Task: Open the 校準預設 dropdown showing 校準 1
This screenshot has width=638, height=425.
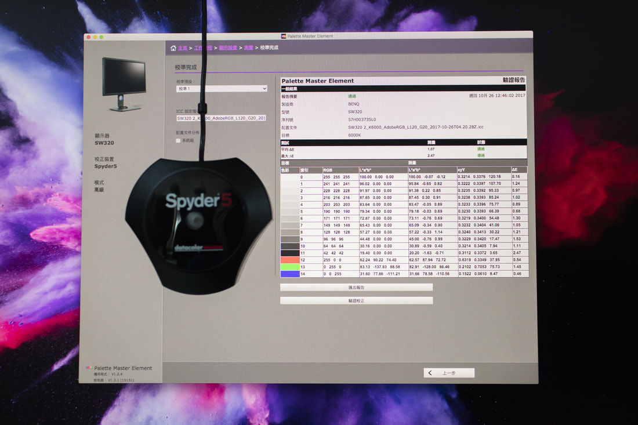Action: point(222,88)
